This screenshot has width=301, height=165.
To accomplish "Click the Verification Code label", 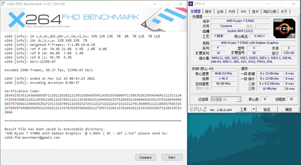I will point(22,91).
